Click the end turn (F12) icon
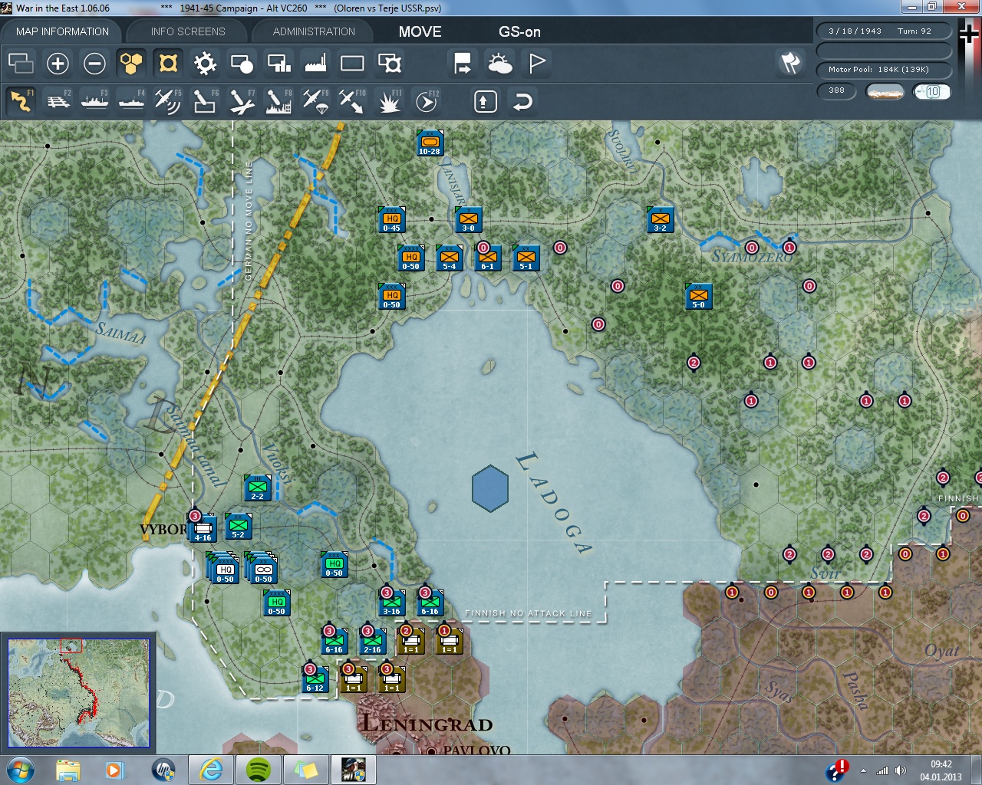 (426, 101)
